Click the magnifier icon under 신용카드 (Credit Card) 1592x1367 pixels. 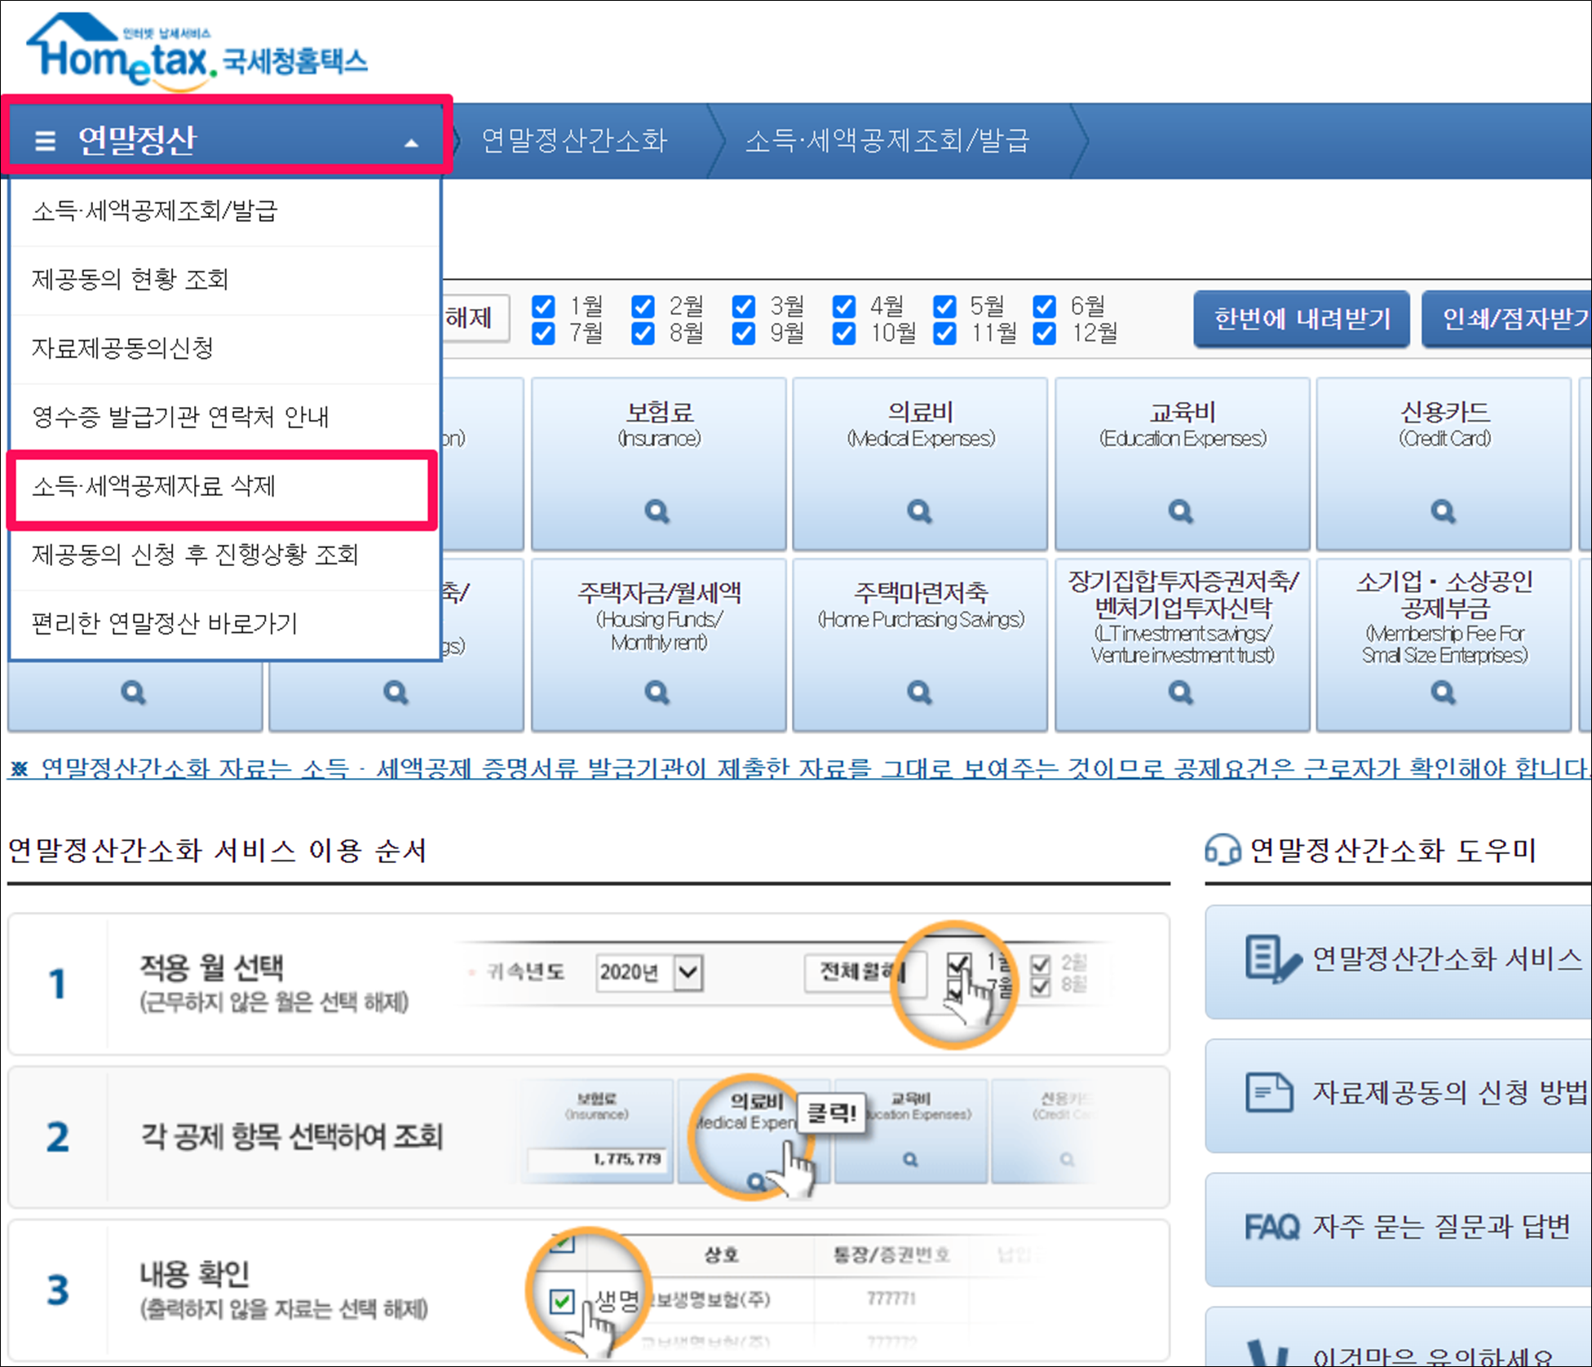point(1443,512)
